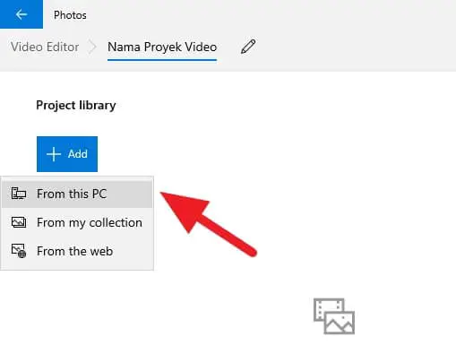Image resolution: width=456 pixels, height=345 pixels.
Task: Click the Project library heading
Action: click(76, 106)
